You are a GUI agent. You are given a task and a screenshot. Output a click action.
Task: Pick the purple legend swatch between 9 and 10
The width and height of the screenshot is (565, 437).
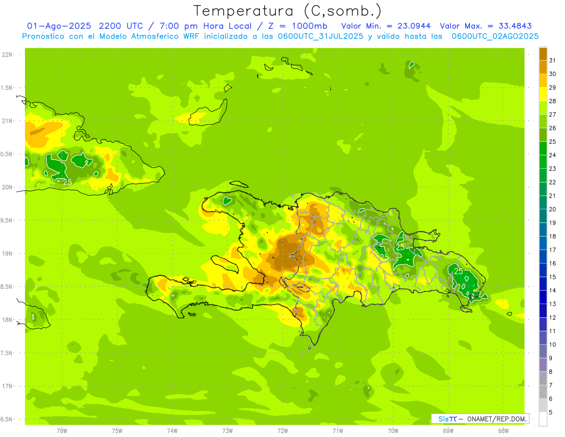tap(543, 351)
